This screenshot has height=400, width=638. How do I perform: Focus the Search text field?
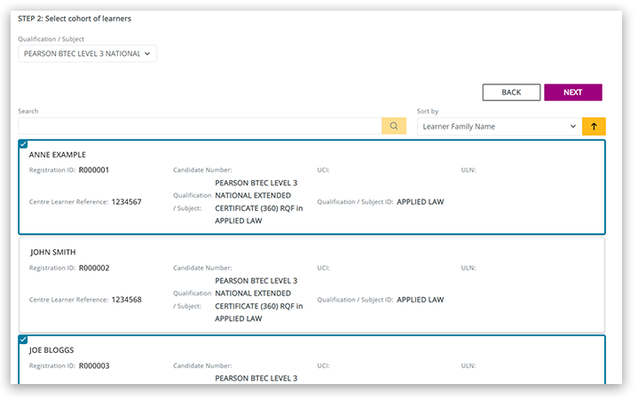[x=199, y=126]
